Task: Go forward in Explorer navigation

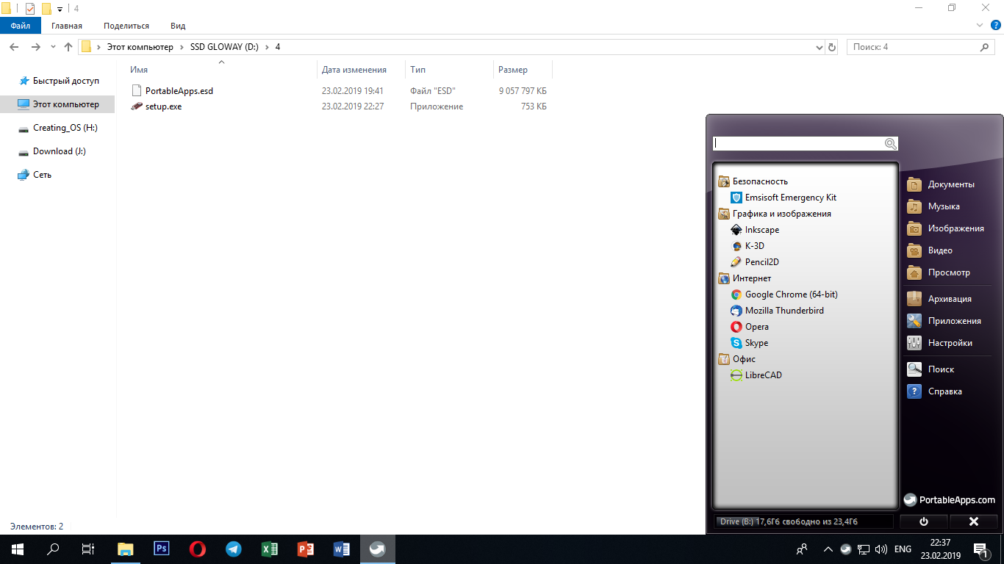Action: 35,47
